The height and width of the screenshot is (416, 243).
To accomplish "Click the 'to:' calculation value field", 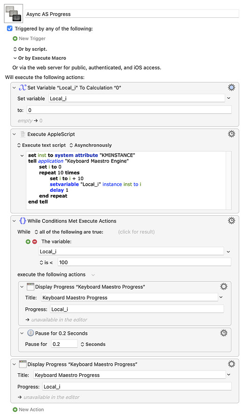I will [x=129, y=110].
